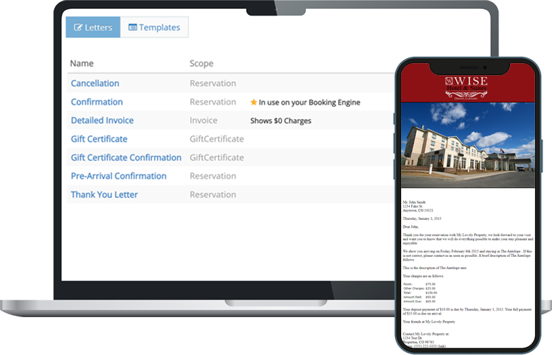Open the Gift Certificate letter link
The width and height of the screenshot is (552, 355).
[x=99, y=139]
